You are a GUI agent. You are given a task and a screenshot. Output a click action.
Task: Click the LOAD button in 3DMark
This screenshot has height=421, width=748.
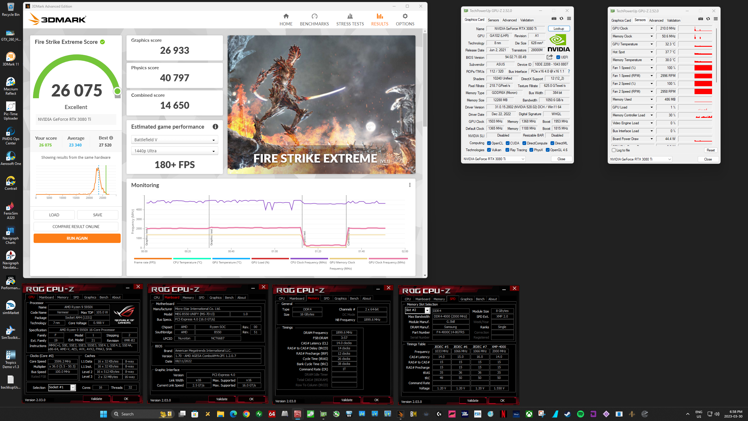click(54, 215)
